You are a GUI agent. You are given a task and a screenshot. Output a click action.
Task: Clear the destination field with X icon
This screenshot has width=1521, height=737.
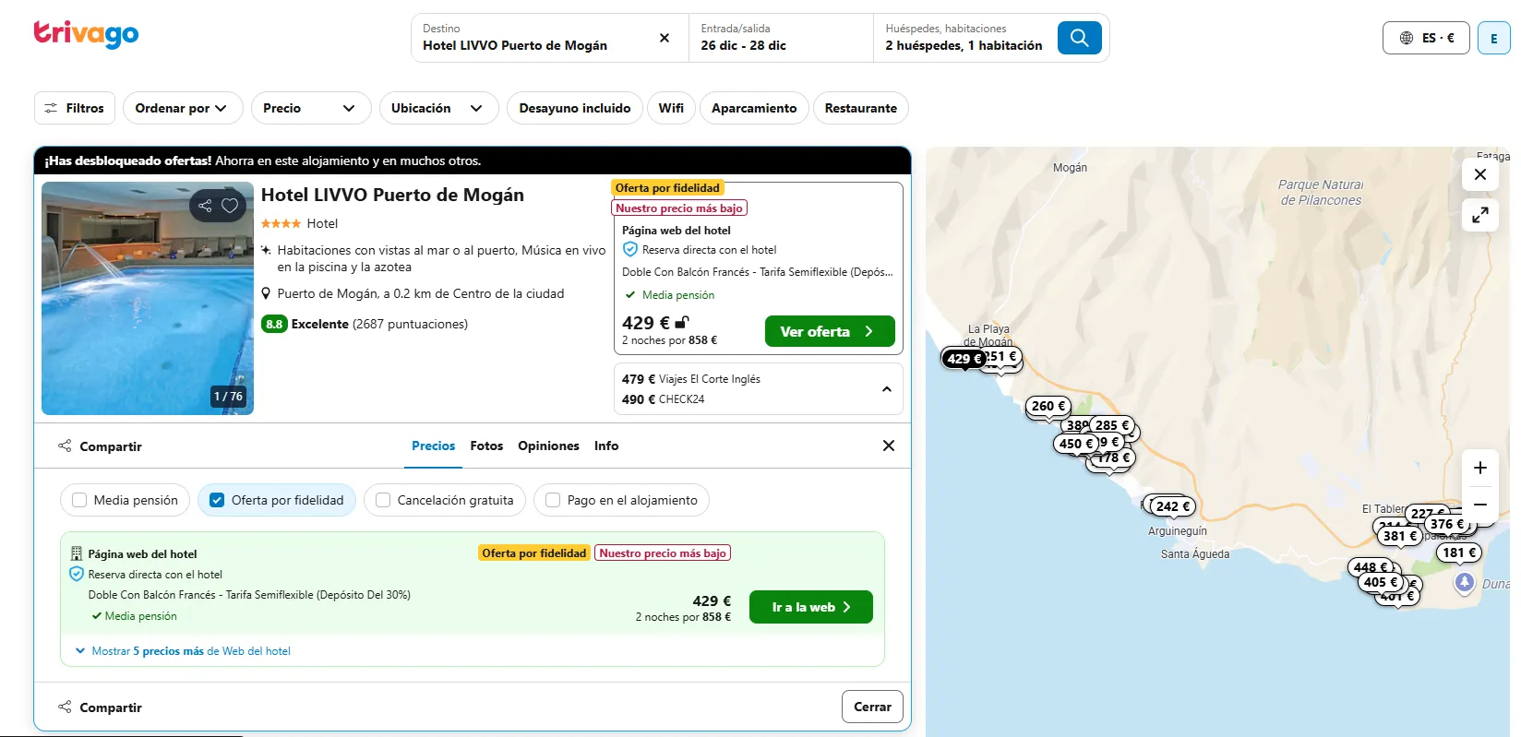[x=665, y=38]
